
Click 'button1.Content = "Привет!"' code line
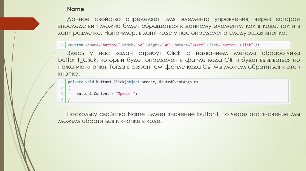pos(107,94)
